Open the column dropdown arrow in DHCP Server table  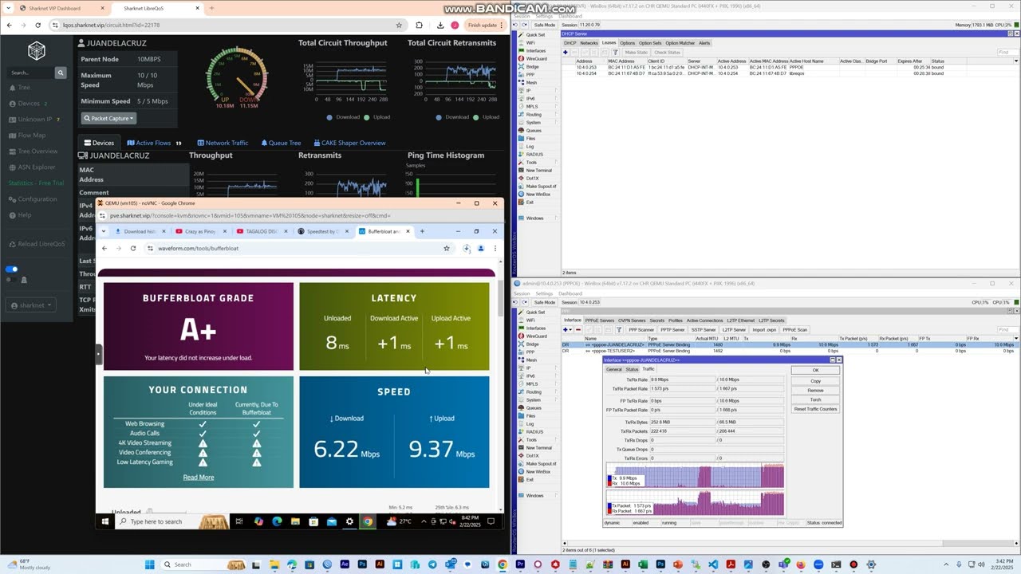click(x=1015, y=61)
